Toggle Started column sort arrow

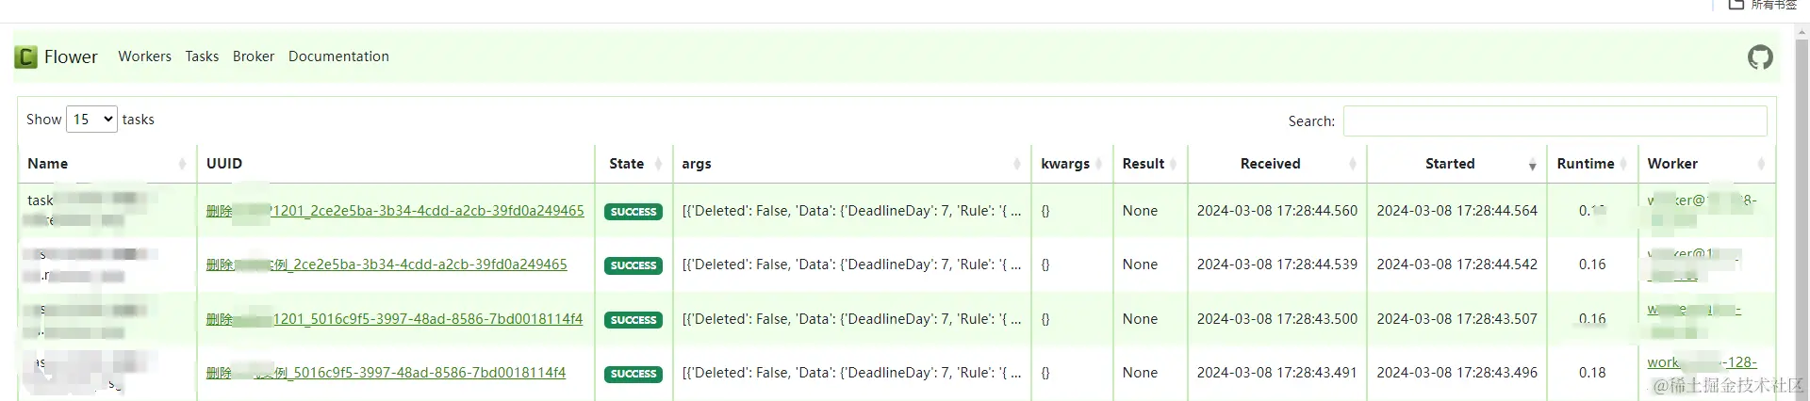(x=1532, y=165)
